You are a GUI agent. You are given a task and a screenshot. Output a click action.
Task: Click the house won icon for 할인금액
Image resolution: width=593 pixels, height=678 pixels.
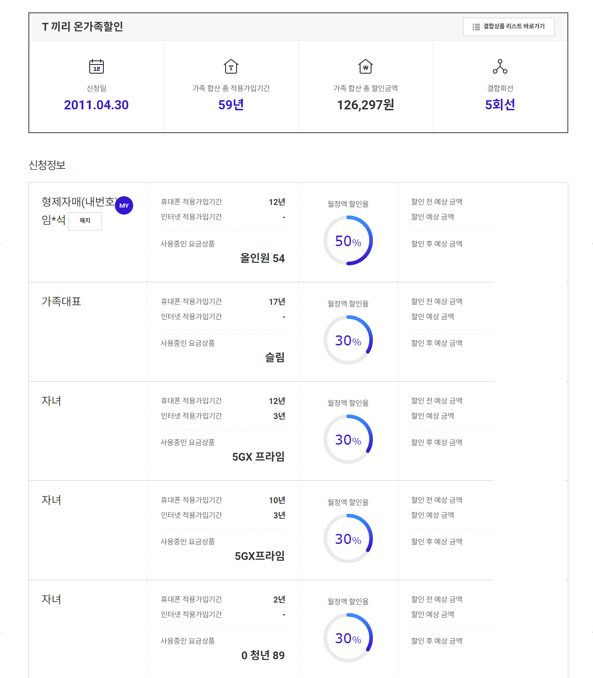[366, 66]
